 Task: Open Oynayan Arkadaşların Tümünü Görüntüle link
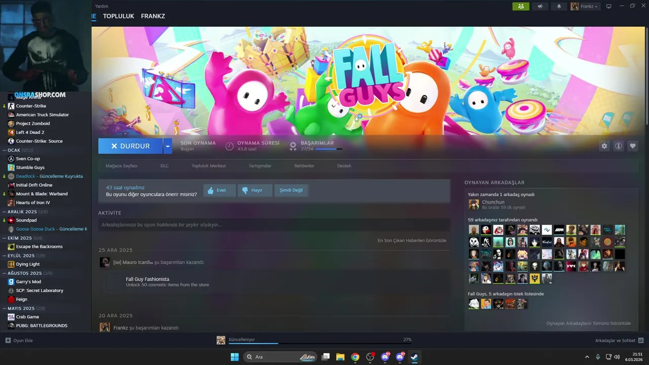coord(588,323)
